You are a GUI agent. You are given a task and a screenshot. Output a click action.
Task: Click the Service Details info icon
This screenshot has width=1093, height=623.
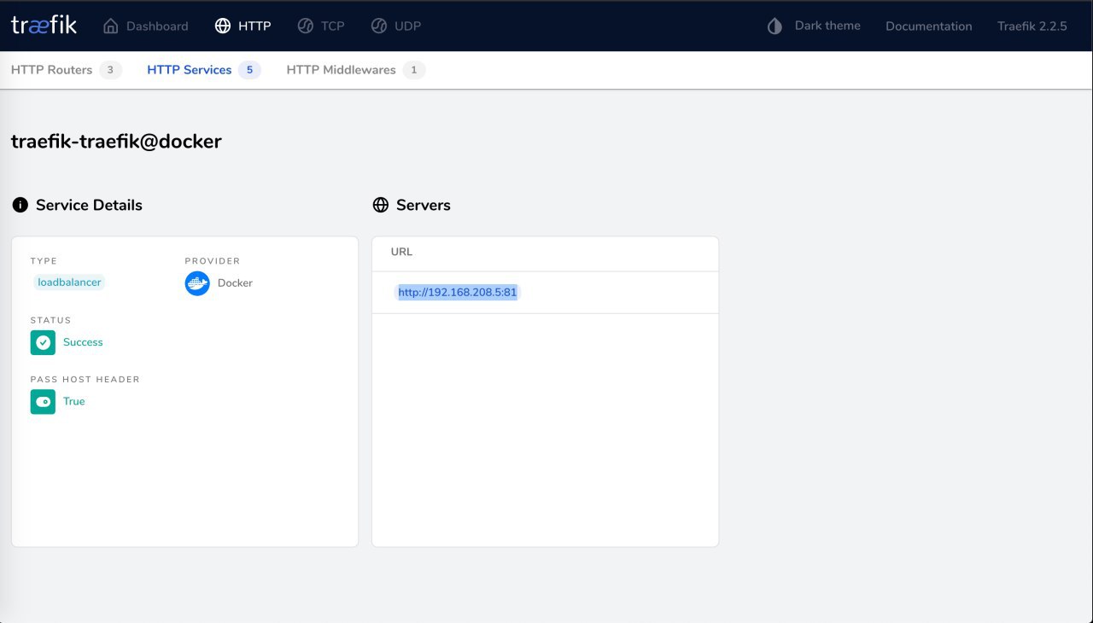click(x=20, y=205)
